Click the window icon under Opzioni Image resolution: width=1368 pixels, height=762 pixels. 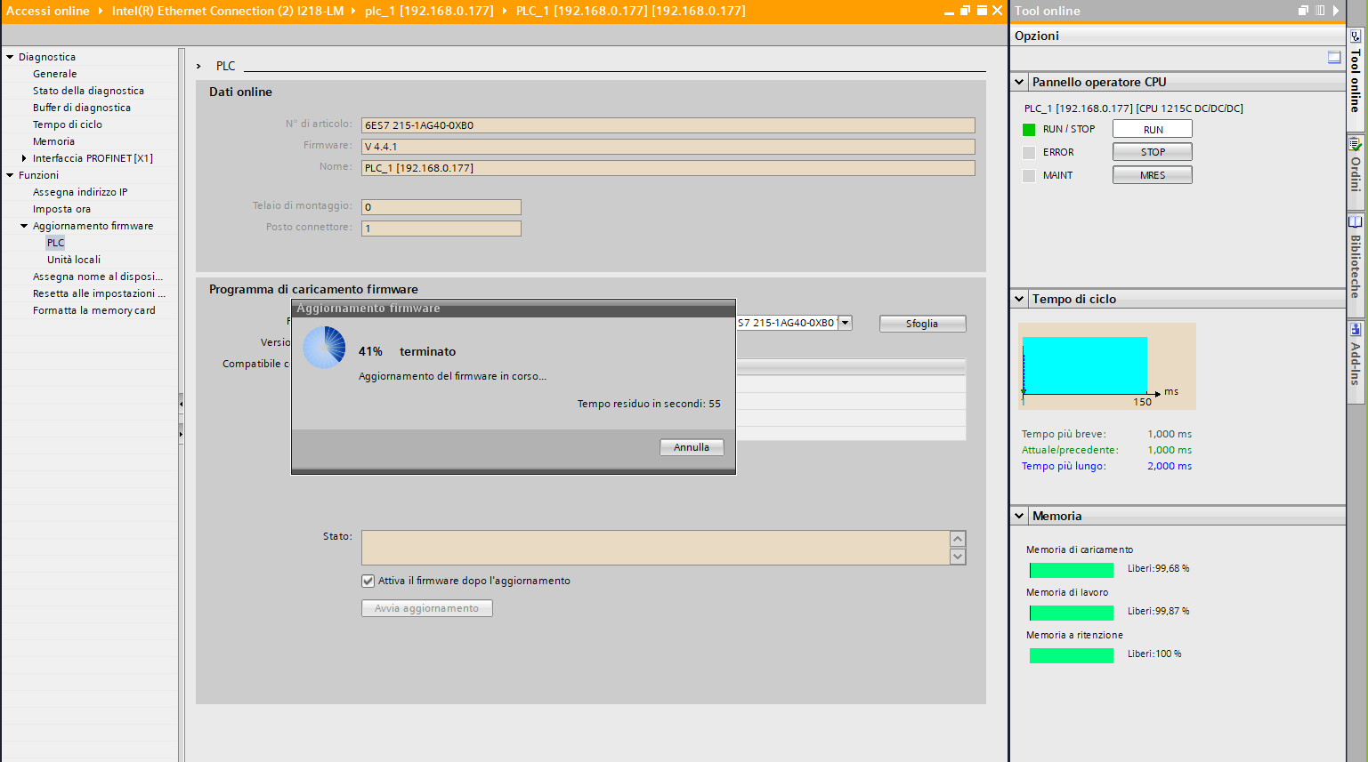pos(1334,56)
